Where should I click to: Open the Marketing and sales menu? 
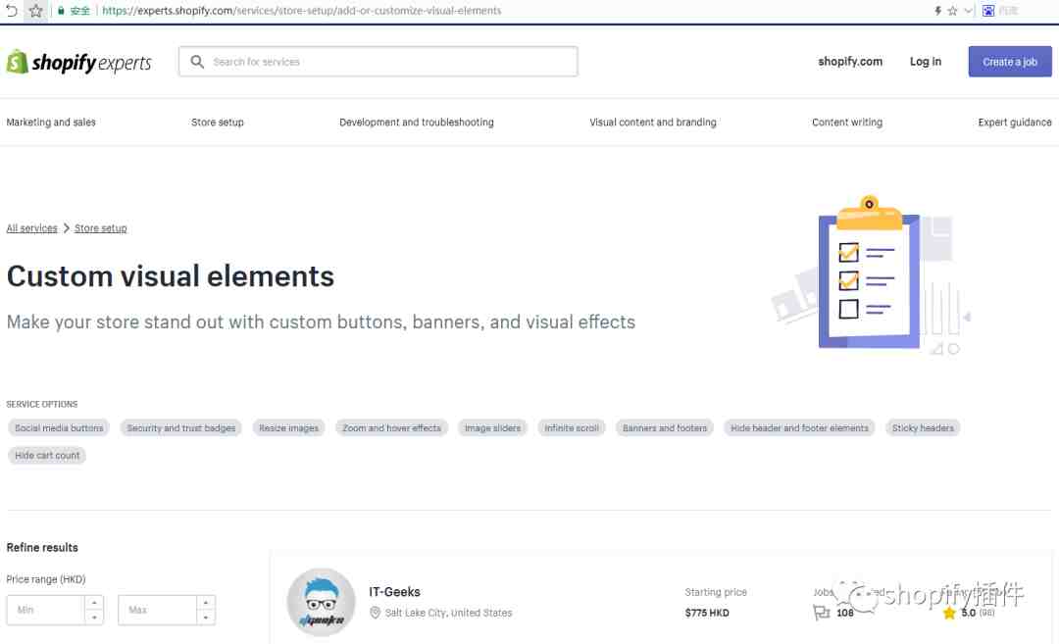click(51, 123)
